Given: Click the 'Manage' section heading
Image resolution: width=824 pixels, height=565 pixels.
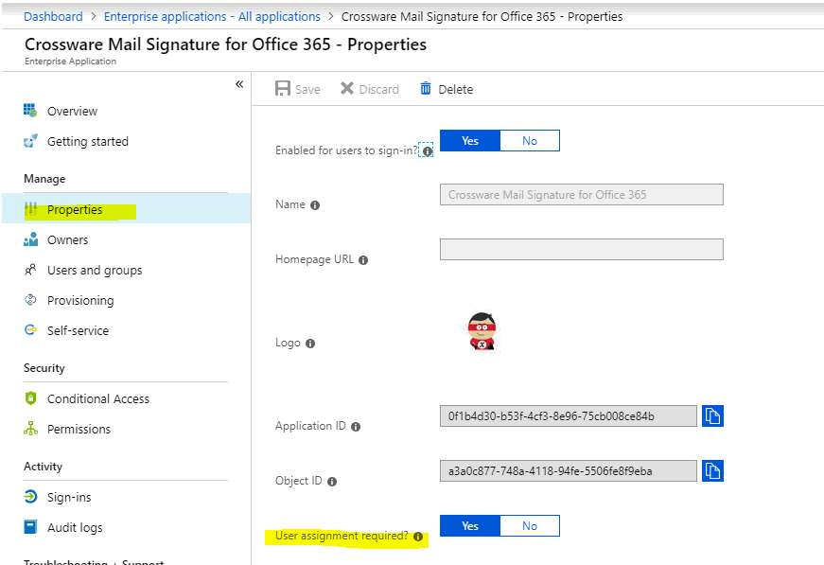Looking at the screenshot, I should 44,179.
